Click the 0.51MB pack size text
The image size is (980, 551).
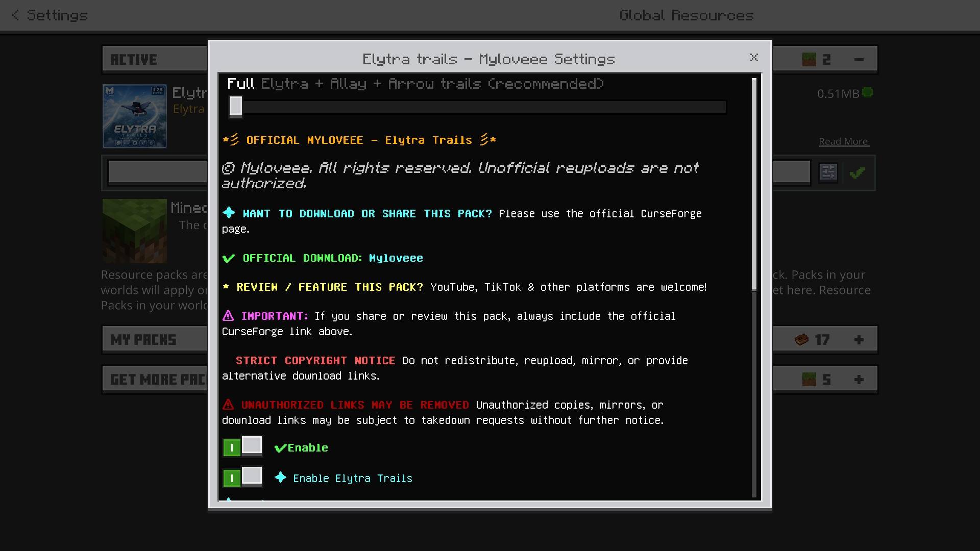838,94
